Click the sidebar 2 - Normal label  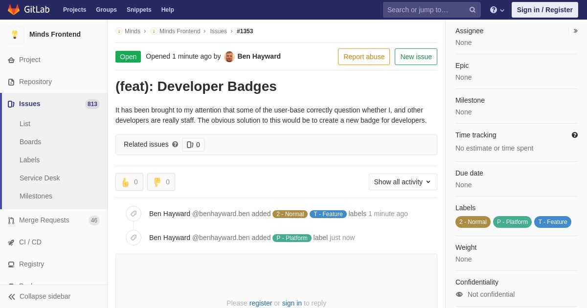473,222
